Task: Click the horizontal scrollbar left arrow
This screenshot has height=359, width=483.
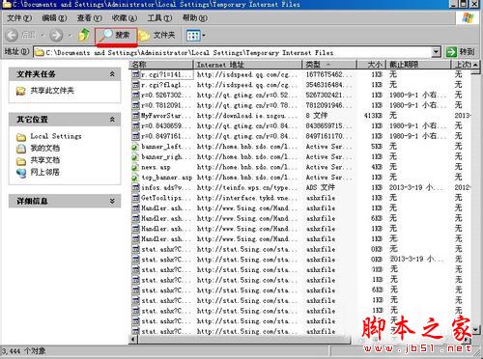Action: (x=132, y=340)
